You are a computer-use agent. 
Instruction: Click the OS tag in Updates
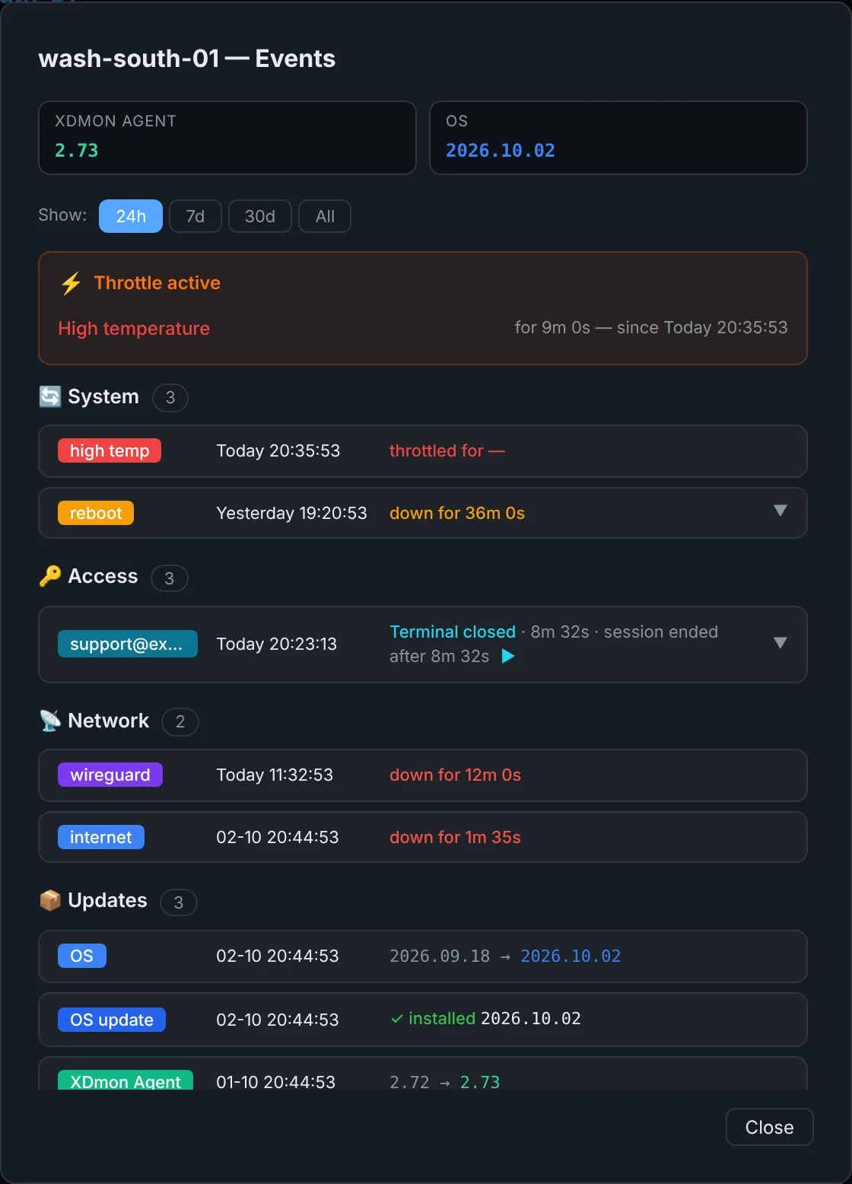click(82, 956)
